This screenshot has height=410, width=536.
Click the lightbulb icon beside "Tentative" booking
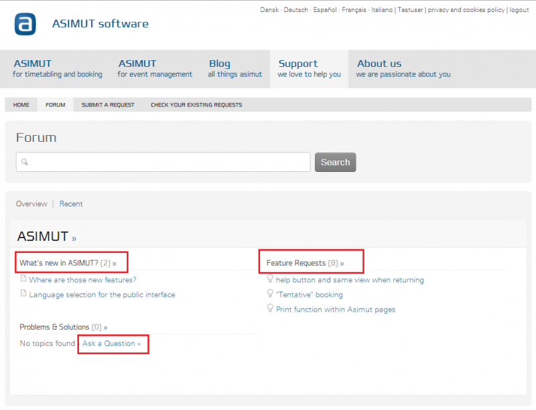(x=271, y=294)
